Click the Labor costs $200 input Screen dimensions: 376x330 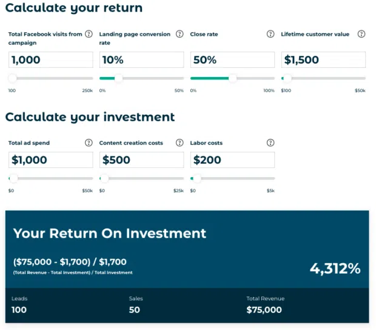click(232, 160)
